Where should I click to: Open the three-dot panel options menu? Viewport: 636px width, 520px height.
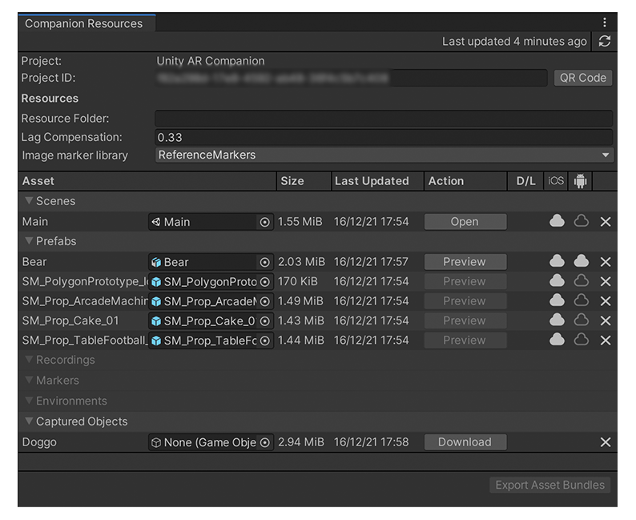point(605,23)
